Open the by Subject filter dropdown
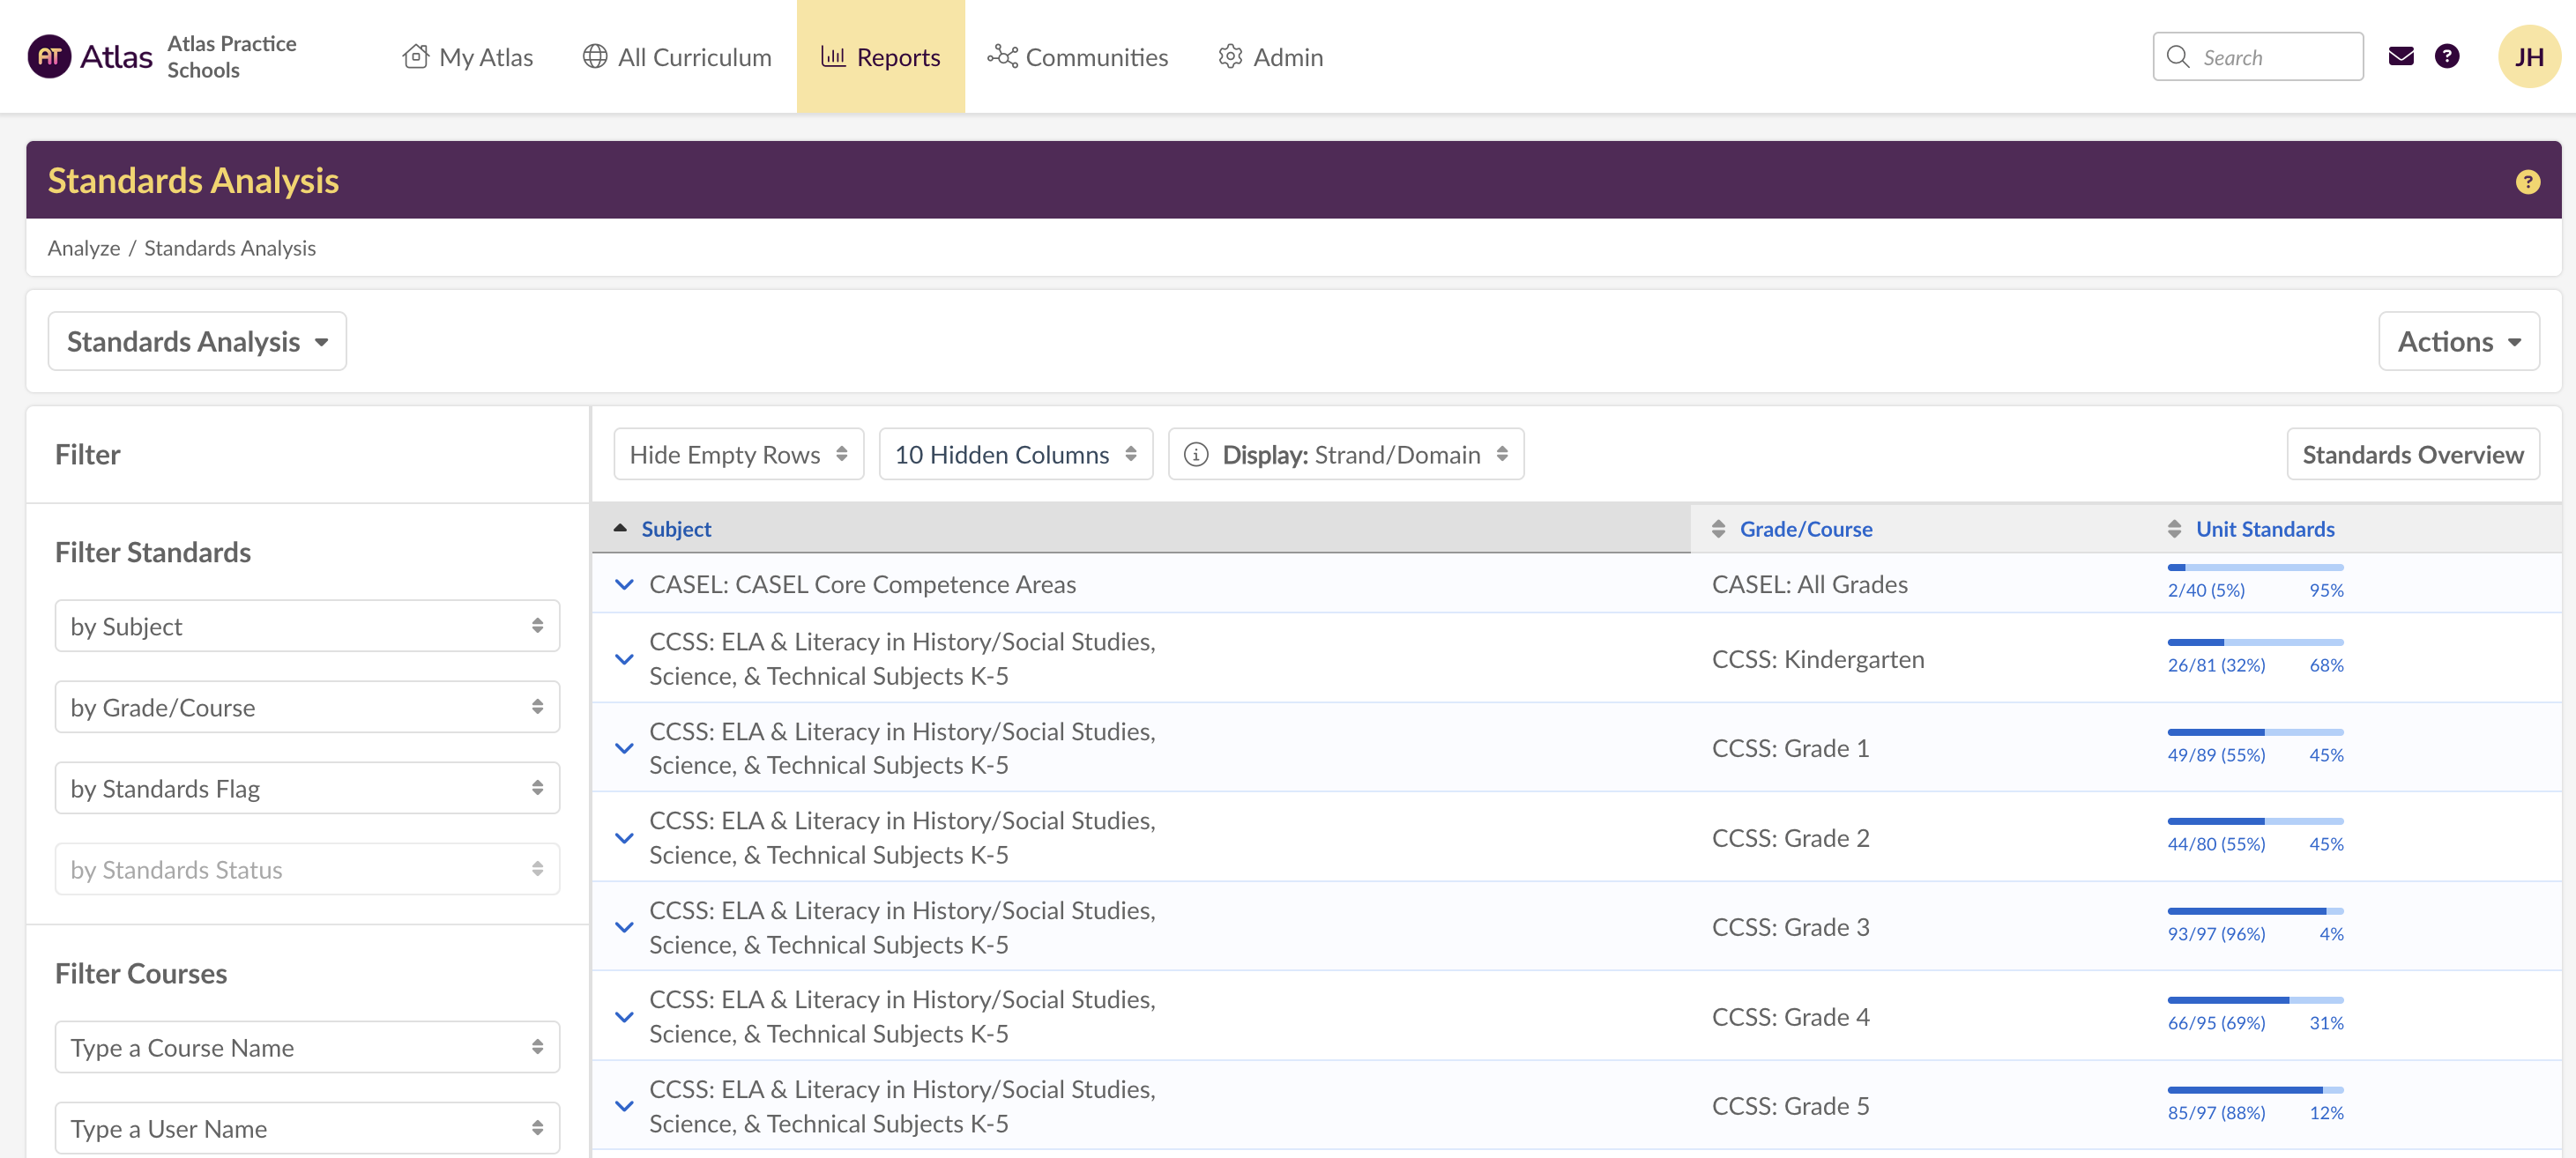The width and height of the screenshot is (2576, 1158). tap(307, 627)
